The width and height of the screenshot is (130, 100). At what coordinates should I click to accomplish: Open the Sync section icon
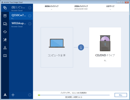[5, 32]
